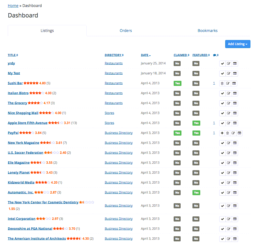Edit Devonshire at PGA National via pencil icon

pos(228,229)
